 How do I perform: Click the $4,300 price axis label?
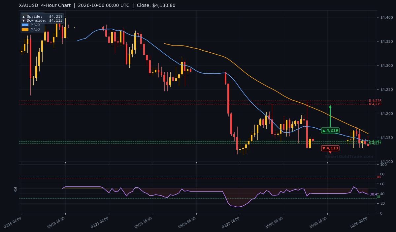pos(387,65)
